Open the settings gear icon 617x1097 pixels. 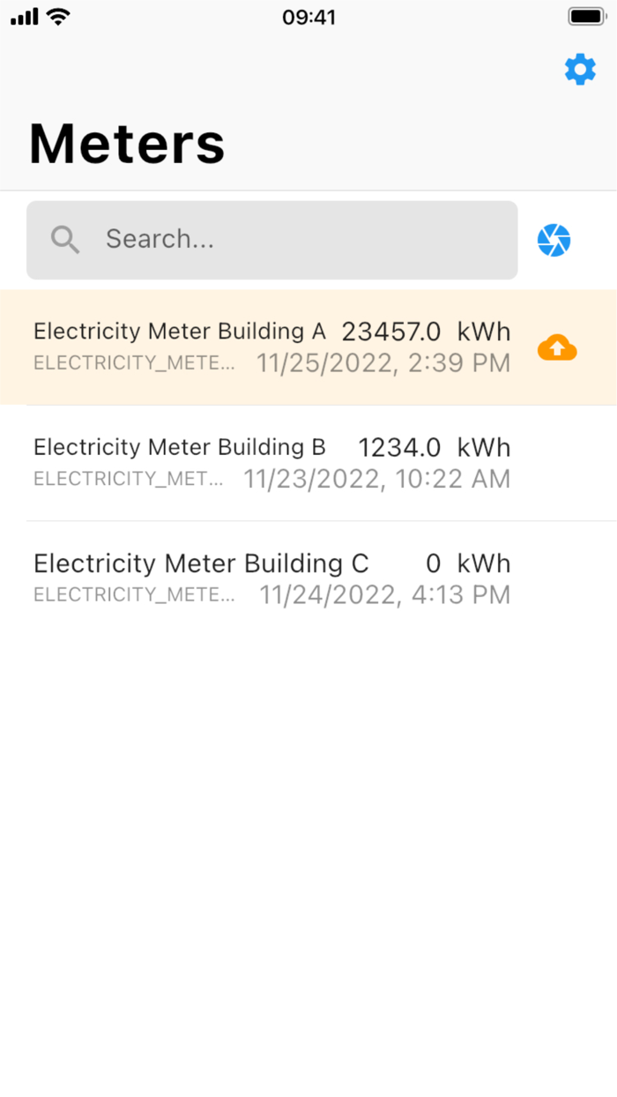pos(579,70)
